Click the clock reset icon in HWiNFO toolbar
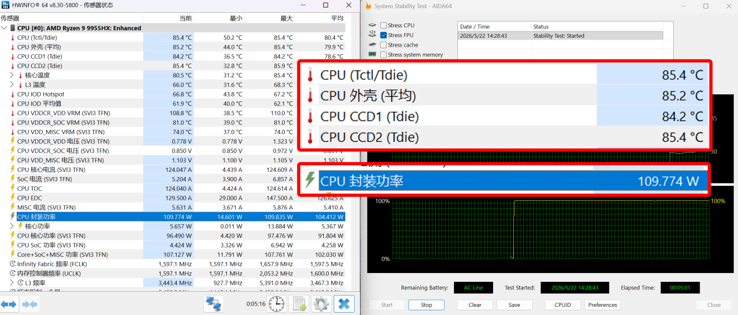Viewport: 738px width, 315px height. [x=277, y=304]
